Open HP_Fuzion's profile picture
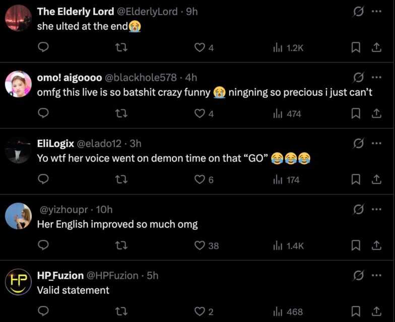 [x=18, y=282]
